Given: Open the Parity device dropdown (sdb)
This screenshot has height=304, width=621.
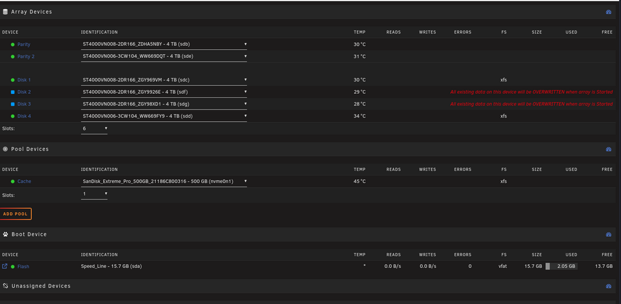Looking at the screenshot, I should click(164, 44).
